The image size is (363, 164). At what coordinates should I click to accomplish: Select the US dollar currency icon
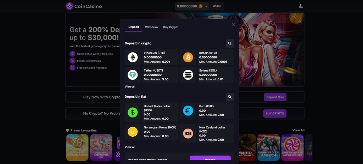click(133, 112)
